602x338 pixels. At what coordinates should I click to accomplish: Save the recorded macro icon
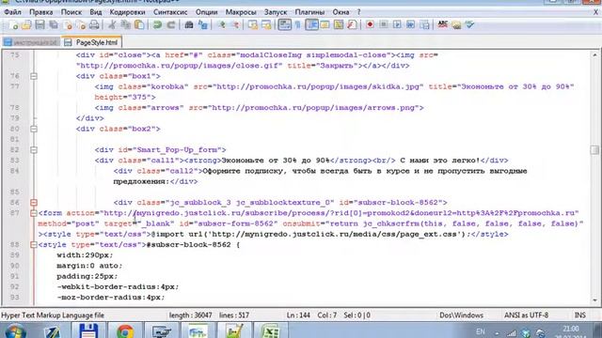pos(424,25)
